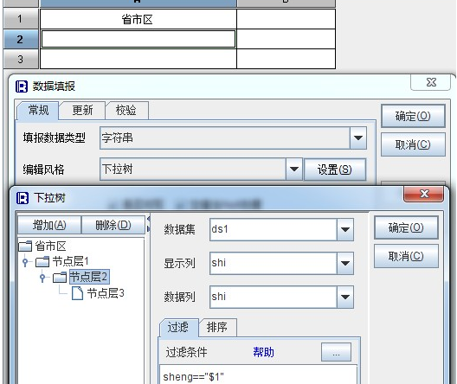Click the 下拉树 dialog logo icon
Screen dimensions: 457x384
23,198
